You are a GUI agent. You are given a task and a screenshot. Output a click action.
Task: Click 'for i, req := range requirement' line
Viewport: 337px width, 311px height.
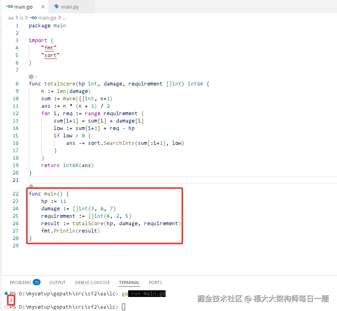point(92,114)
